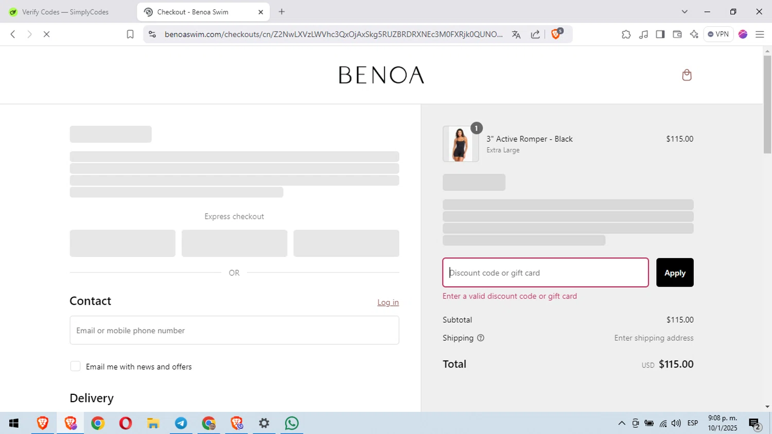Go forward to the next page
772x434 pixels.
pyautogui.click(x=29, y=34)
